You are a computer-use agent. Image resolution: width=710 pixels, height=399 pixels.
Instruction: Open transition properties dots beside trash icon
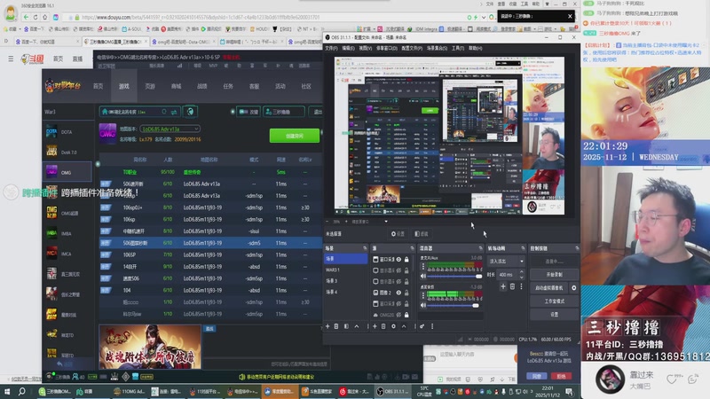521,286
